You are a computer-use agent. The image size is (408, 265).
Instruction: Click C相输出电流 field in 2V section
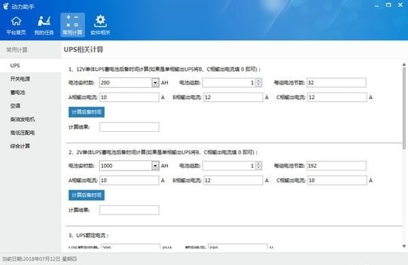click(x=337, y=180)
